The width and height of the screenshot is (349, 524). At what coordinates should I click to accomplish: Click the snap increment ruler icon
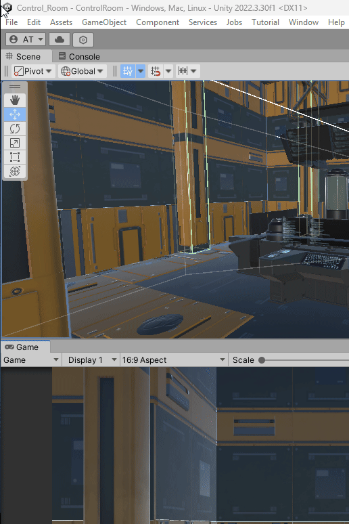(x=183, y=71)
